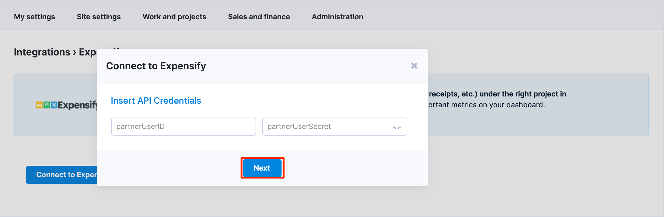Click the green fork-and-knife logo icon
The image size is (664, 217).
[x=47, y=105]
